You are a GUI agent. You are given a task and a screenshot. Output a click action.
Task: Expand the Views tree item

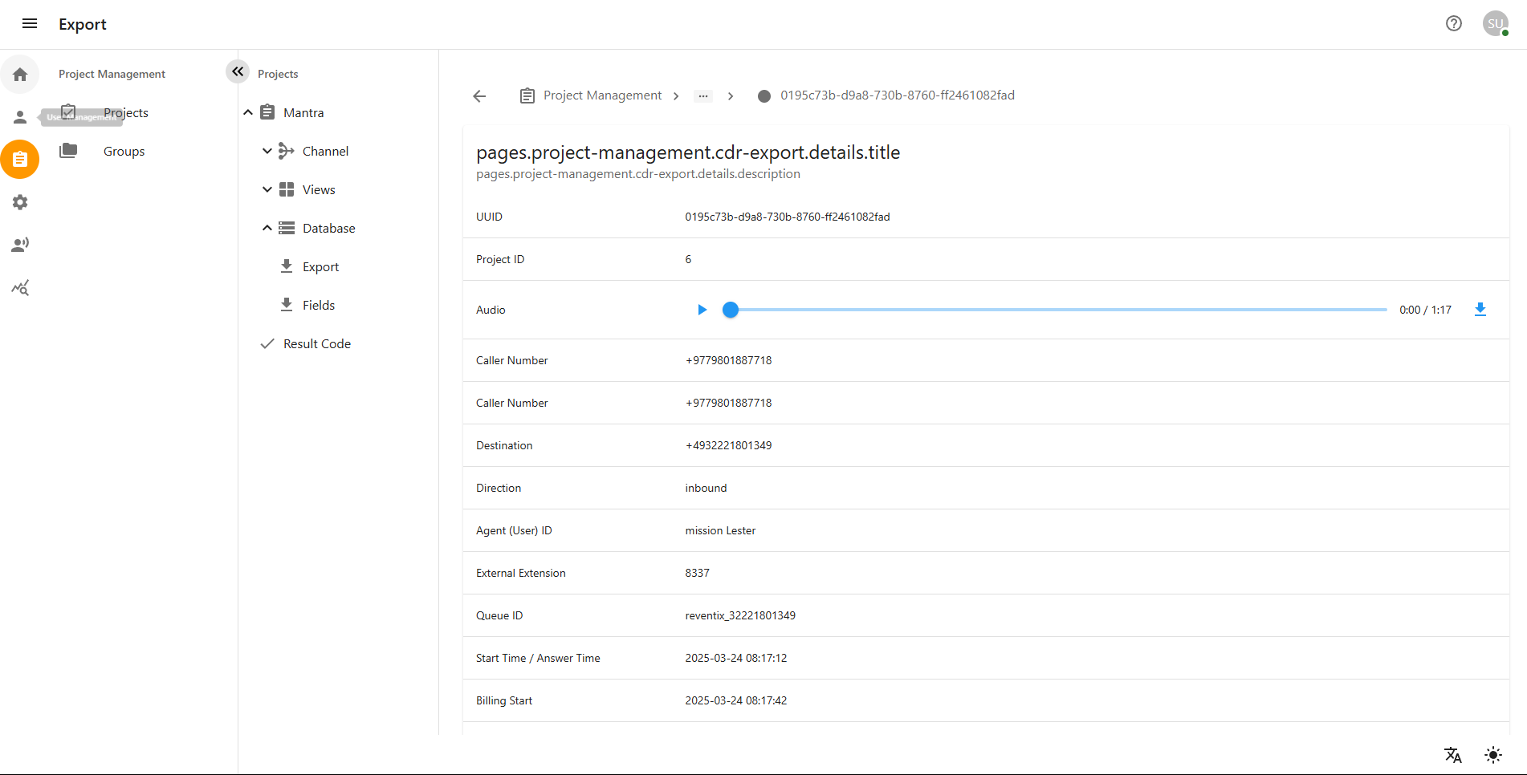click(x=267, y=189)
